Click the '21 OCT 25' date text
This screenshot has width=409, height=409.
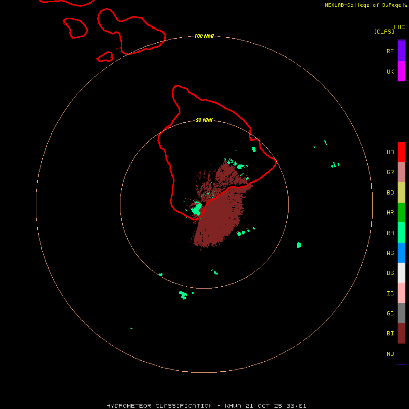(264, 406)
